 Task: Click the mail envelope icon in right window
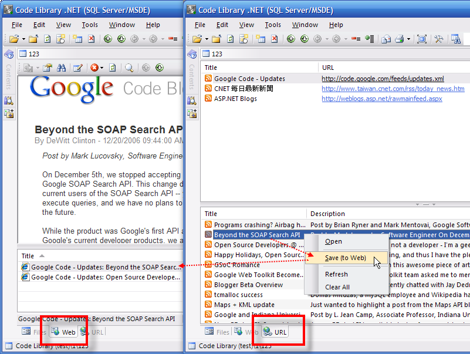point(386,39)
